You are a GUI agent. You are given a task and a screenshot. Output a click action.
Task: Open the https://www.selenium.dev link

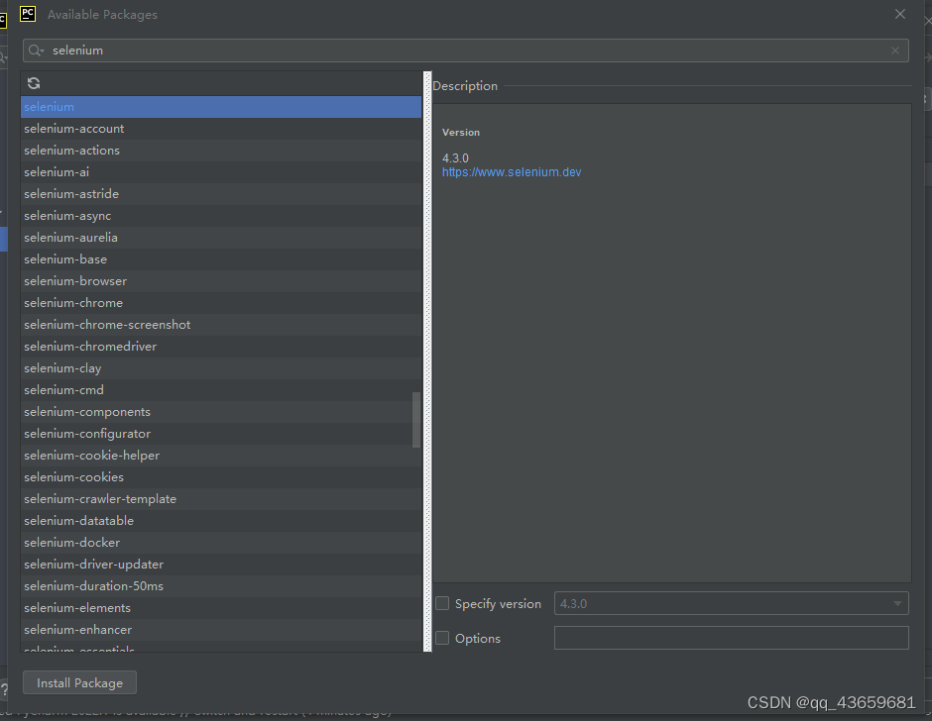[512, 172]
